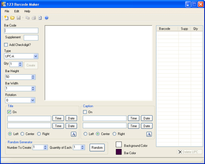Click the Supp column header

pyautogui.click(x=184, y=28)
